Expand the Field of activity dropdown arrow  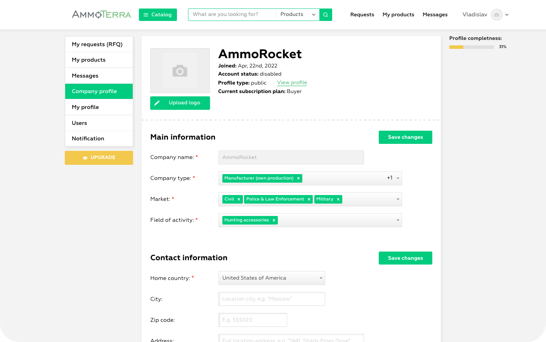pyautogui.click(x=398, y=220)
